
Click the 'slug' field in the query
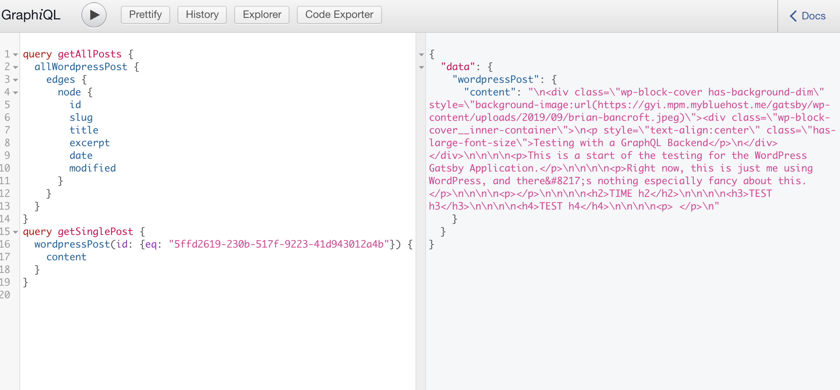pos(81,117)
